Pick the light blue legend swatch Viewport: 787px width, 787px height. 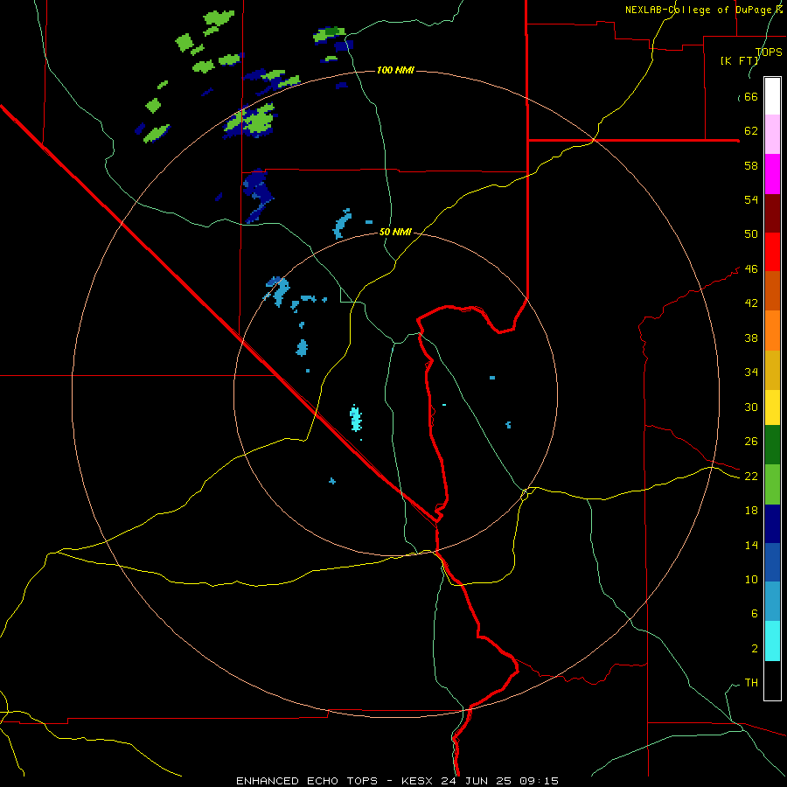click(772, 601)
